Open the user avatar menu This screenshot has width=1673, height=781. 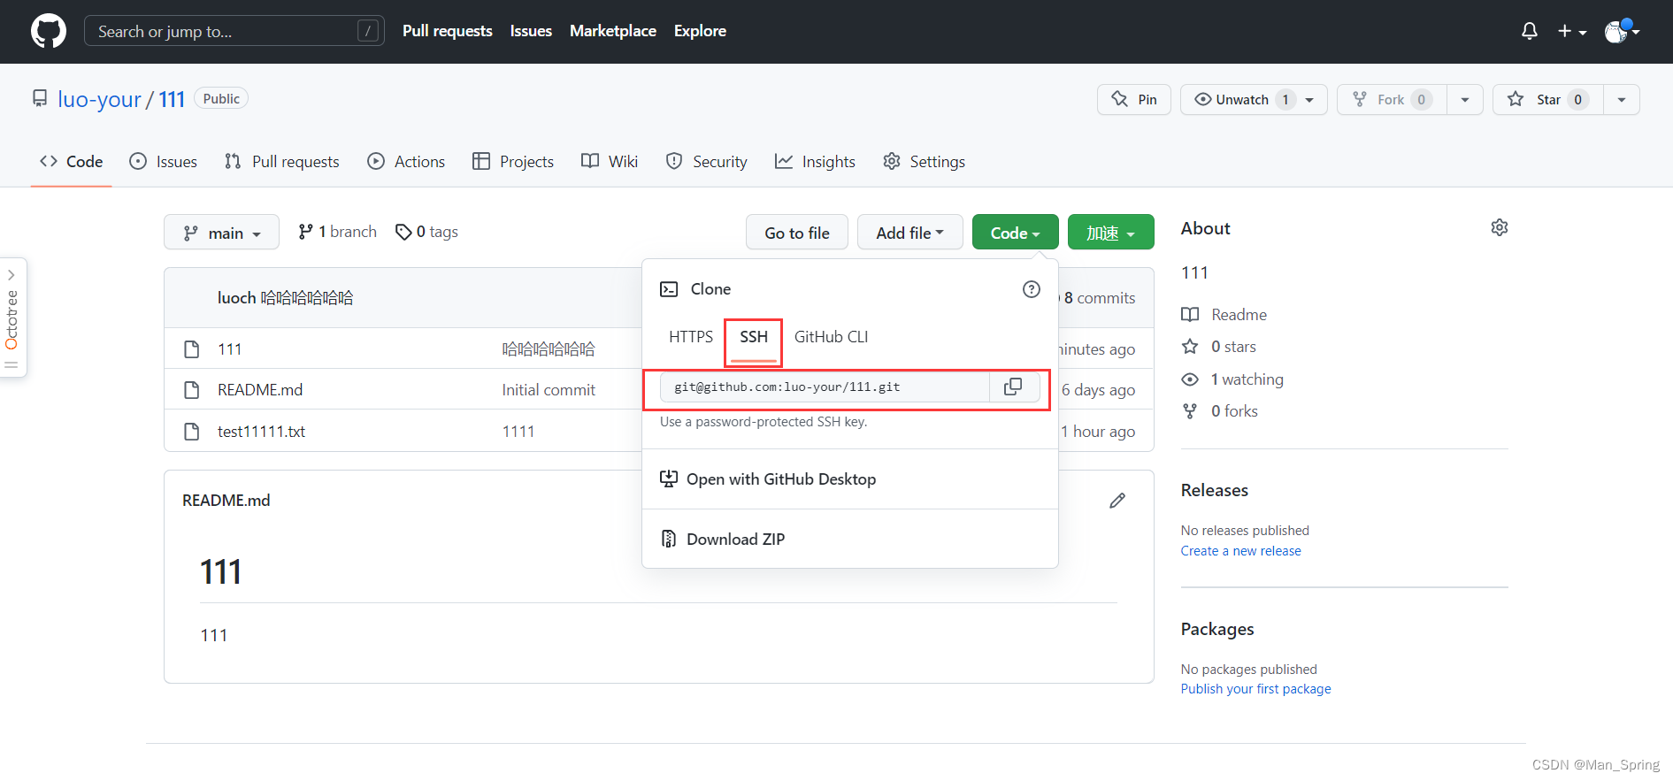[x=1622, y=31]
